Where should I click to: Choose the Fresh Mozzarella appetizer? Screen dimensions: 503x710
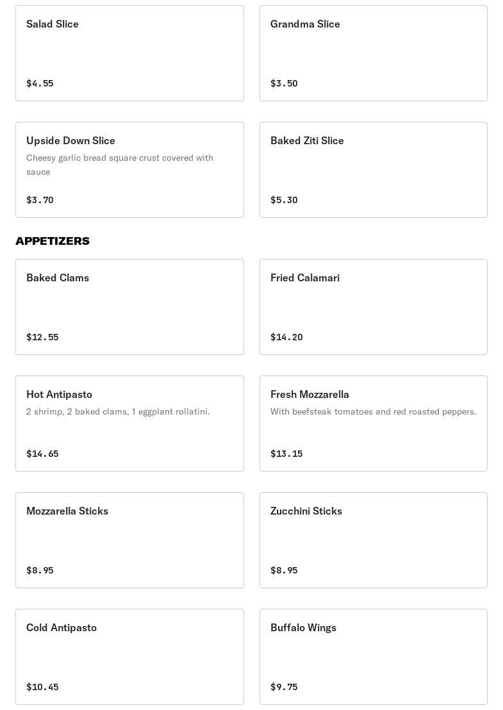(x=373, y=424)
